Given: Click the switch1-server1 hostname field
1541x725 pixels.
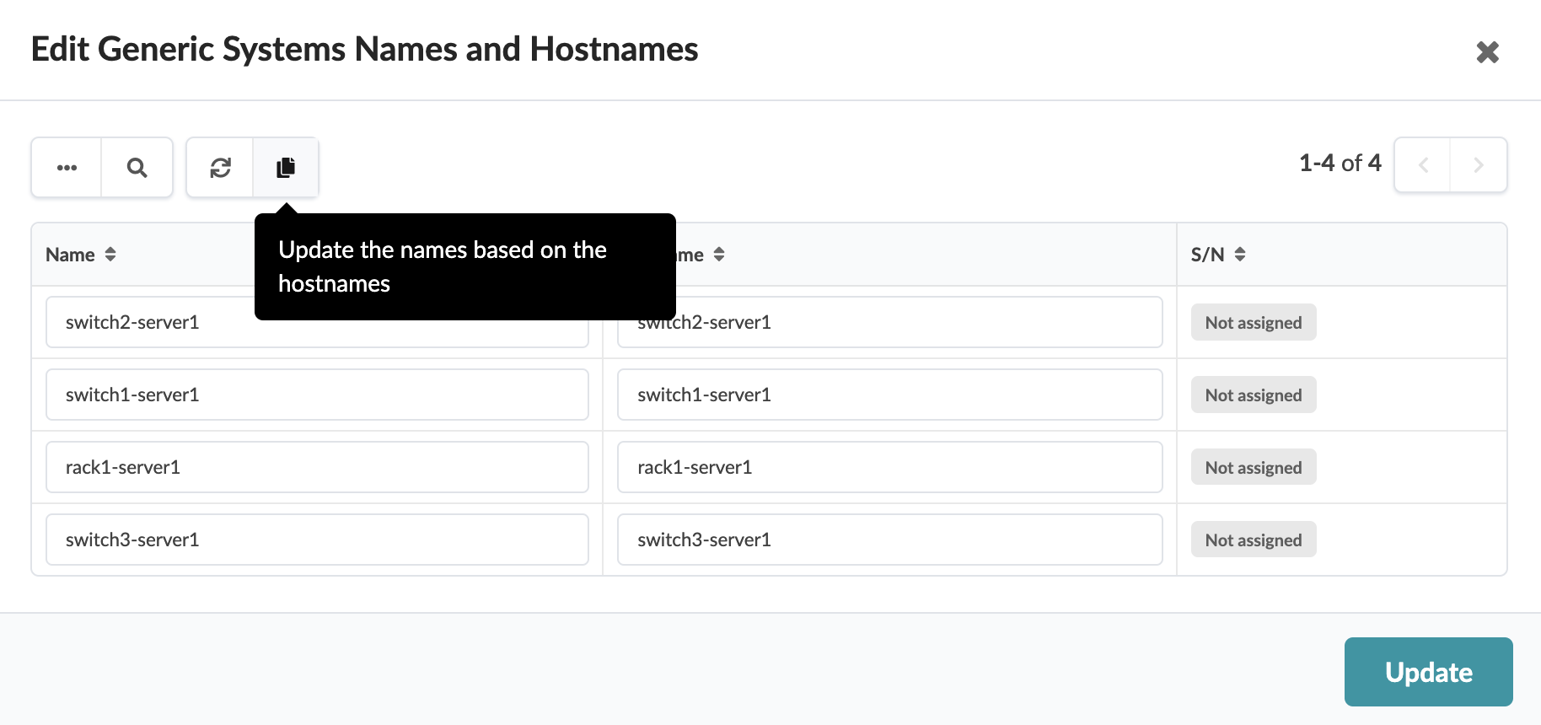Looking at the screenshot, I should [x=889, y=395].
